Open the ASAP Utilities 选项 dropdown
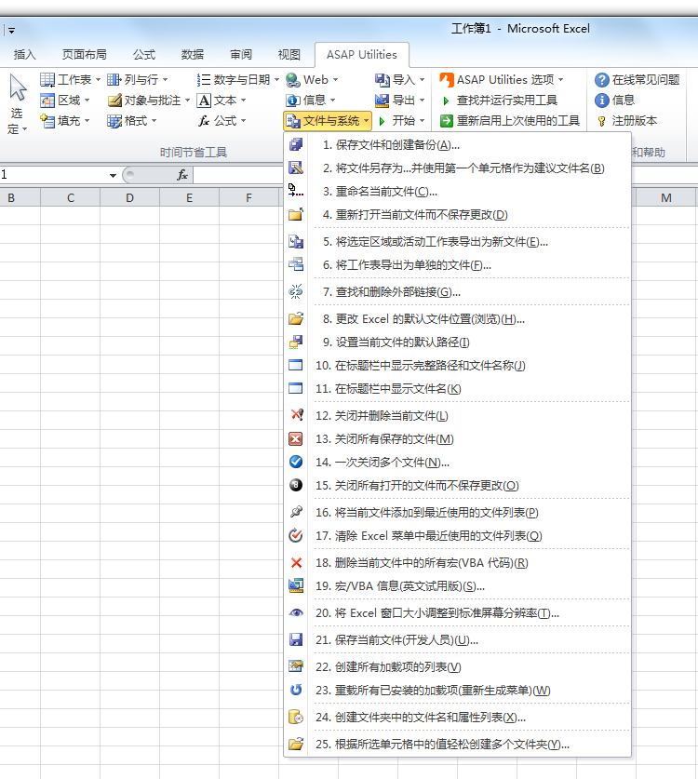Screen dimensions: 698x779 click(502, 79)
